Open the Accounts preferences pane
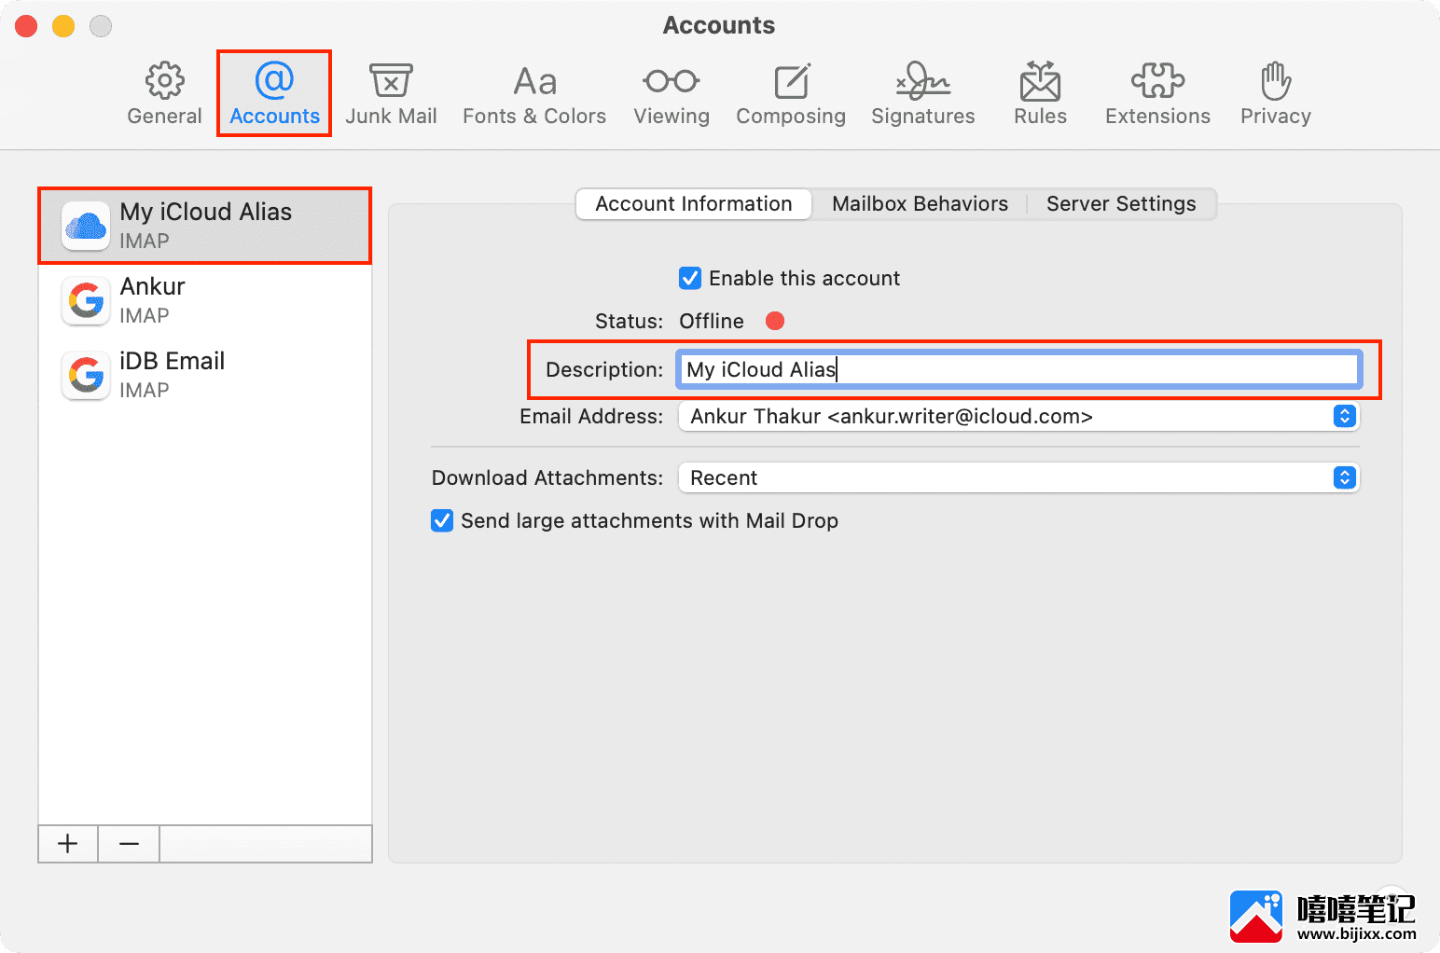This screenshot has height=953, width=1440. click(274, 93)
